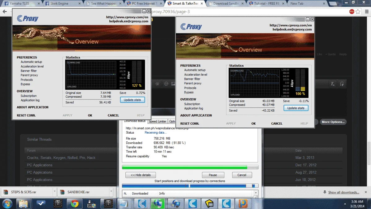Insert an image in the forum editor
Screen dimensions: 371x209
click(x=173, y=84)
